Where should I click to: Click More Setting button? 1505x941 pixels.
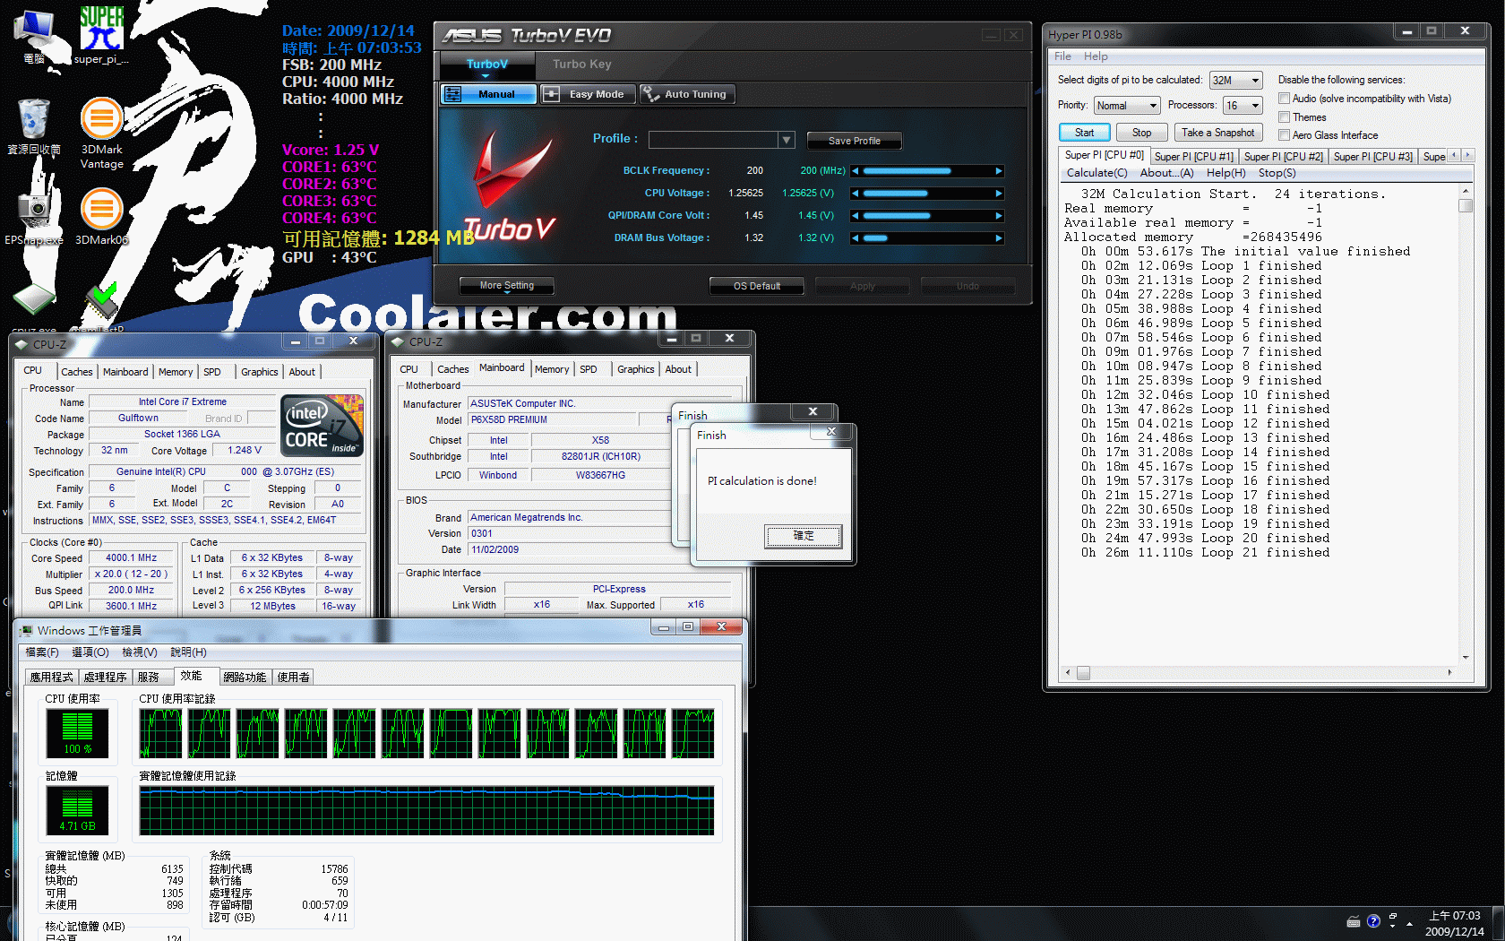[x=507, y=286]
